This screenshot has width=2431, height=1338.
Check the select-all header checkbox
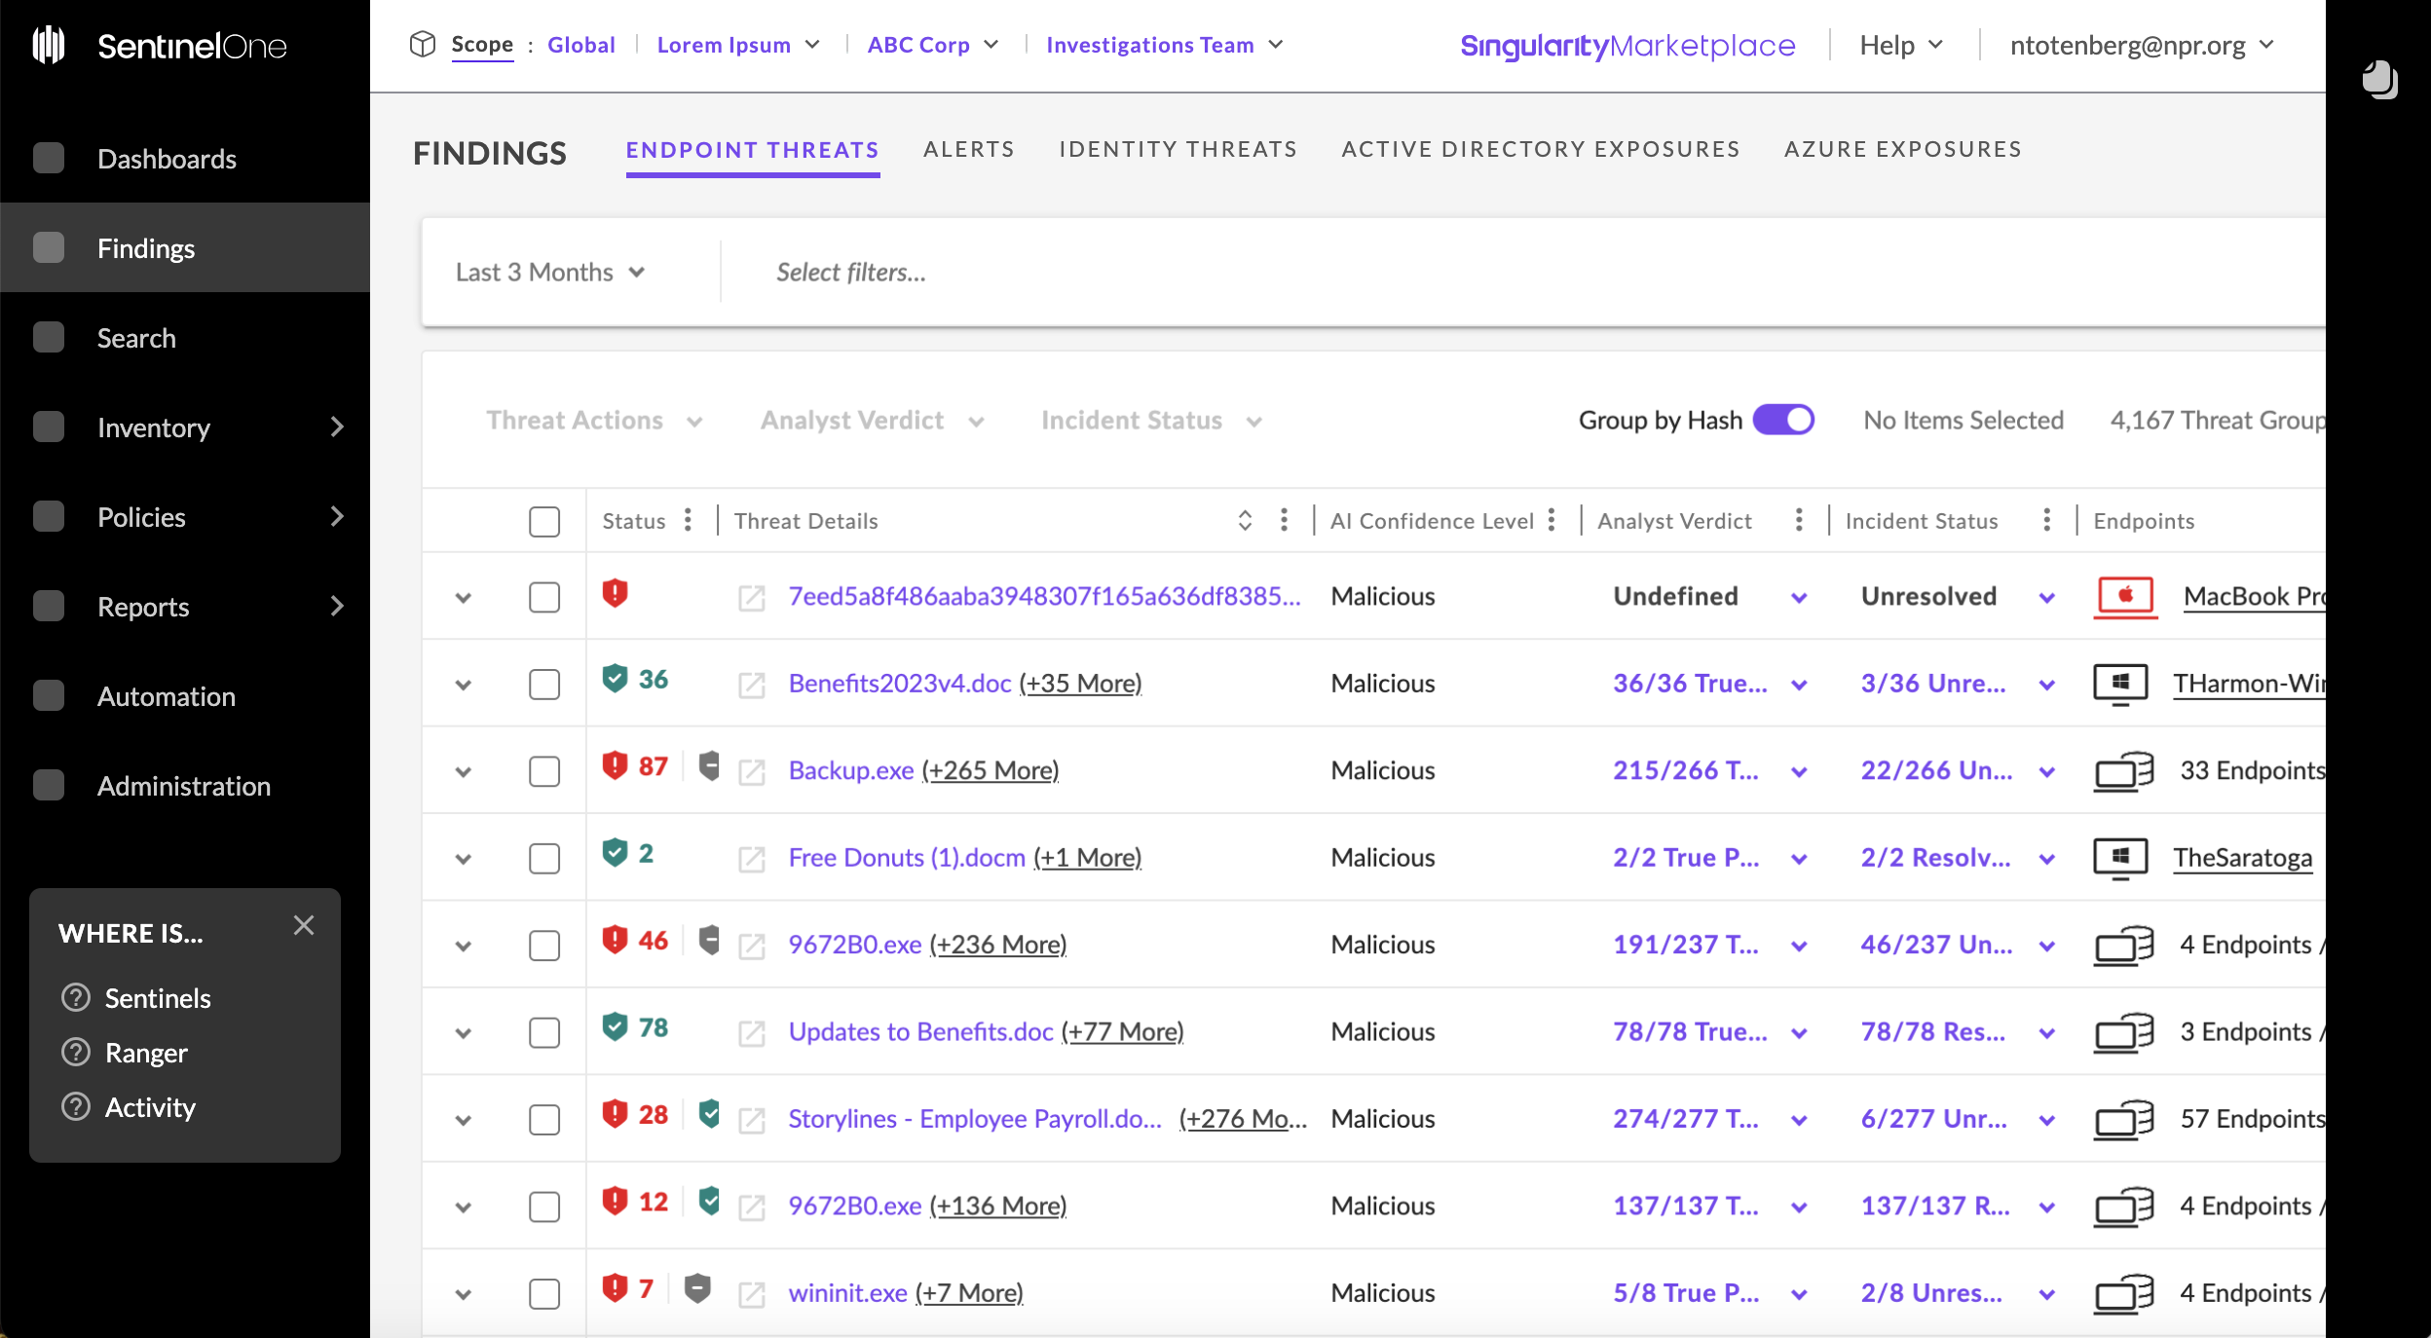tap(544, 521)
